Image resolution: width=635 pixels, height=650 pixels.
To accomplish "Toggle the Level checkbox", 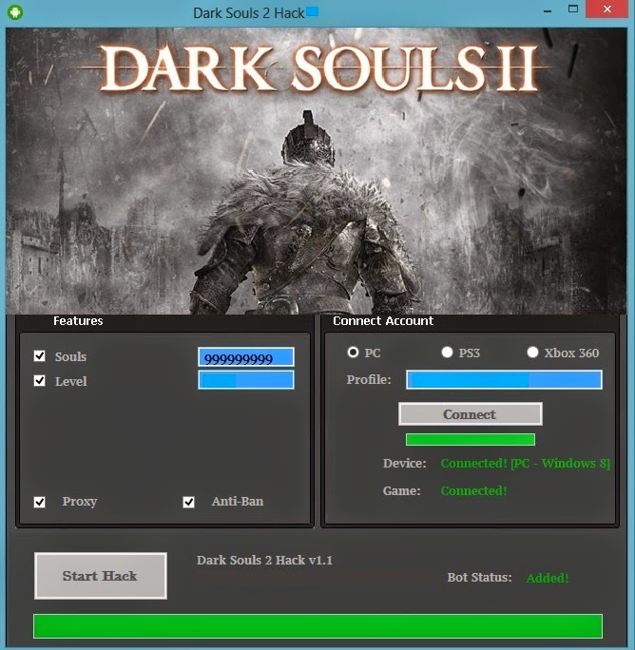I will click(x=39, y=380).
